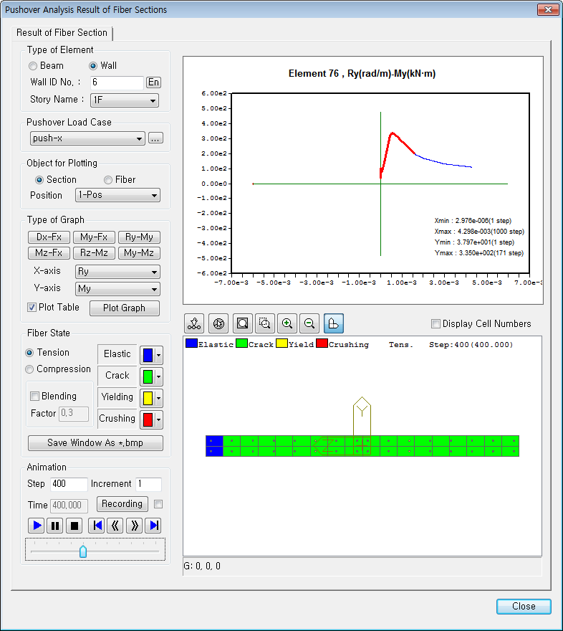Screen dimensions: 563x631
Task: Open the push-x load case dropdown
Action: [x=87, y=138]
